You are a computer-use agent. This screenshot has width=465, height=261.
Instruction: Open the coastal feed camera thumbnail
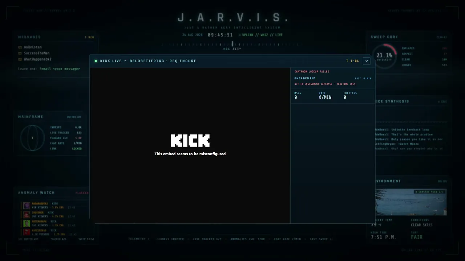click(x=411, y=202)
